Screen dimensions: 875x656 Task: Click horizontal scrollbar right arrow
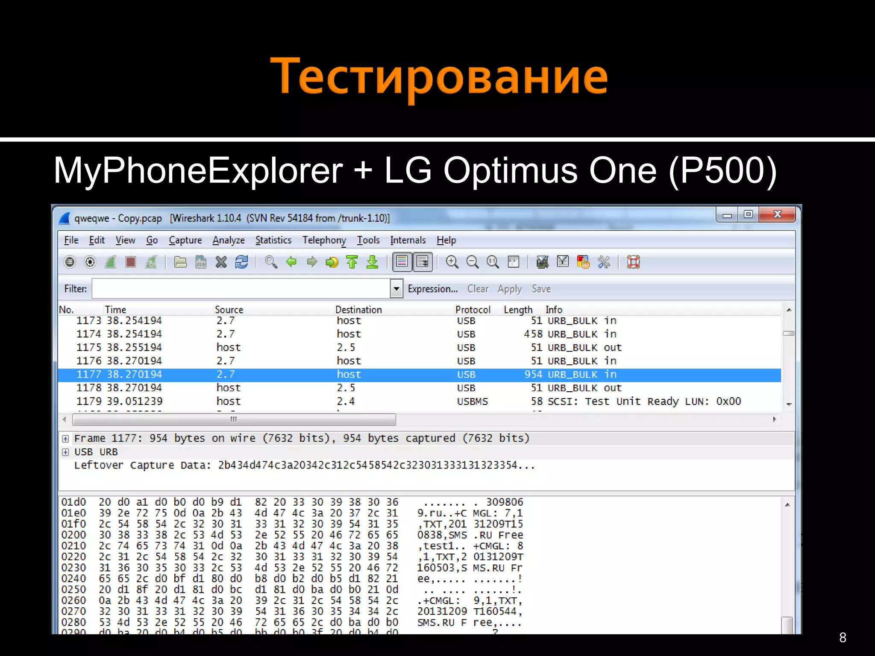coord(775,419)
